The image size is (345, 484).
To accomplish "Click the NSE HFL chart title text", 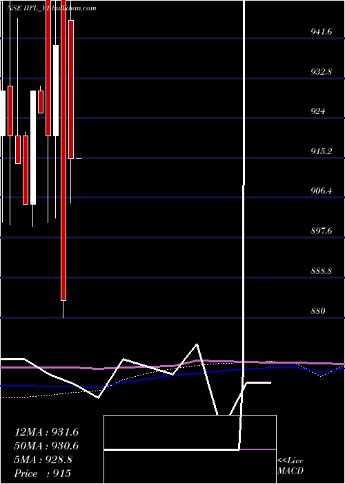I will tap(52, 8).
